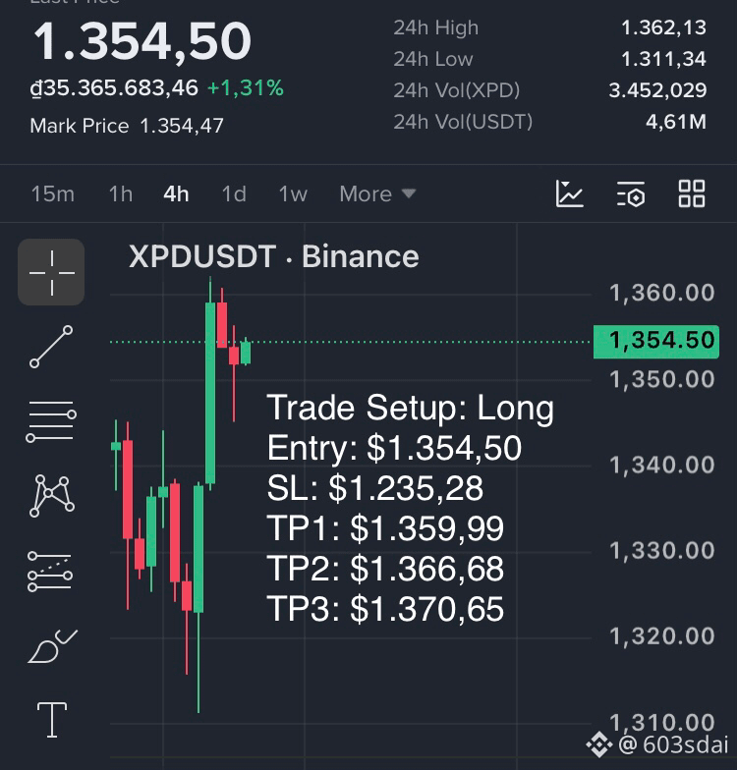Viewport: 737px width, 770px height.
Task: Click the 1,330.00 price axis label
Action: (x=661, y=550)
